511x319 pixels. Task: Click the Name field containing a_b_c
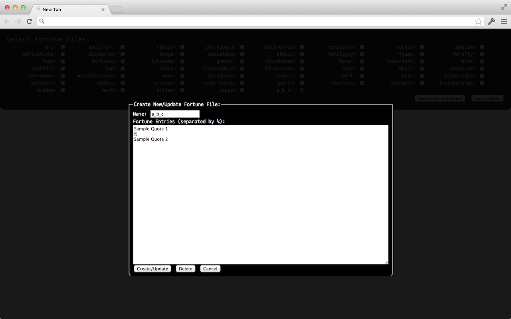(x=175, y=114)
